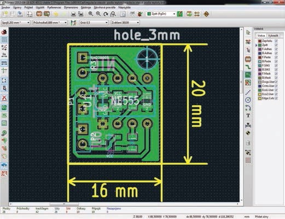Viewport: 285px width, 219px height.
Task: Open the module editor icon
Action: [x=39, y=14]
